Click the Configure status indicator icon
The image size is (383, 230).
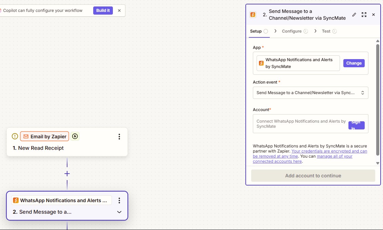point(306,31)
